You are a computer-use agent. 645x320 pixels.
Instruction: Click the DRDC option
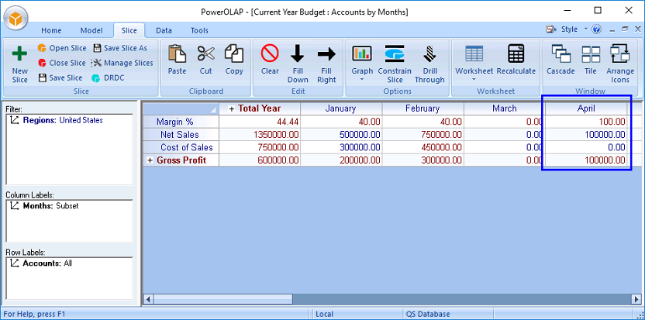pos(108,77)
